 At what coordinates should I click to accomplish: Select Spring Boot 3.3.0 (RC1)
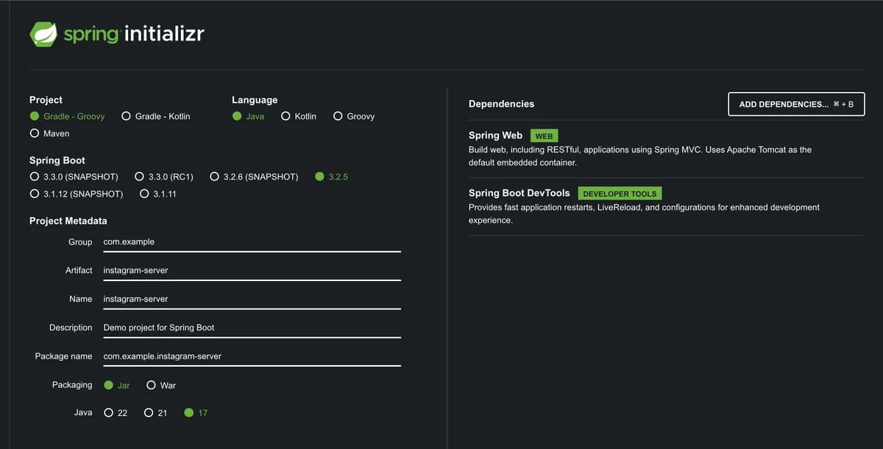(x=164, y=177)
